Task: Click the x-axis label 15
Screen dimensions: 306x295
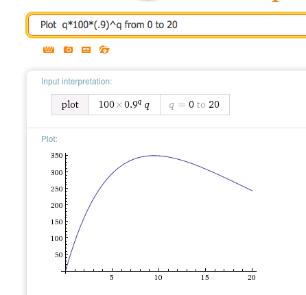Action: 205,278
